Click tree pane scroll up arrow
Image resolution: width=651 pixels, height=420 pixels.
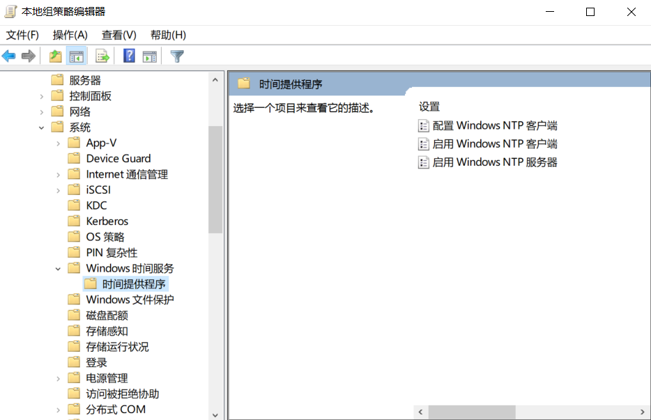coord(215,79)
